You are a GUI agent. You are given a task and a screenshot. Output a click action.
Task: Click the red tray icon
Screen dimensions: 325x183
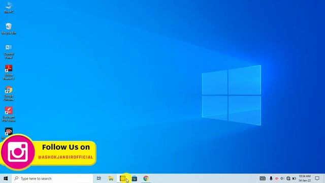point(277,178)
